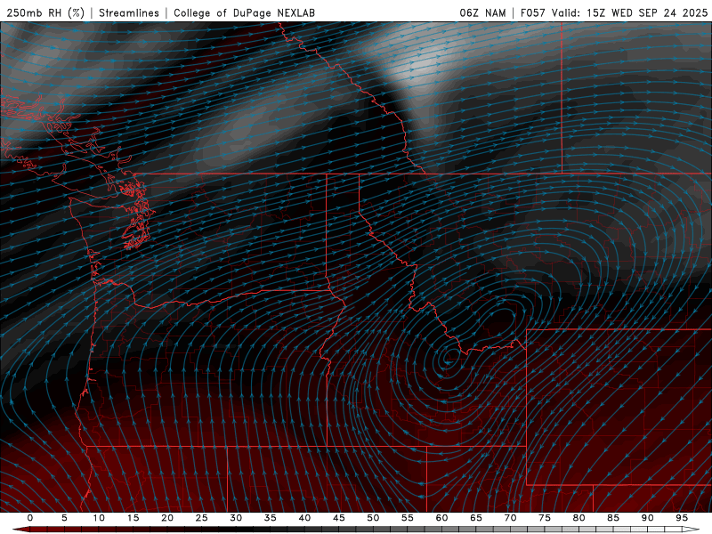Click the "75" value on the color scale

[545, 518]
